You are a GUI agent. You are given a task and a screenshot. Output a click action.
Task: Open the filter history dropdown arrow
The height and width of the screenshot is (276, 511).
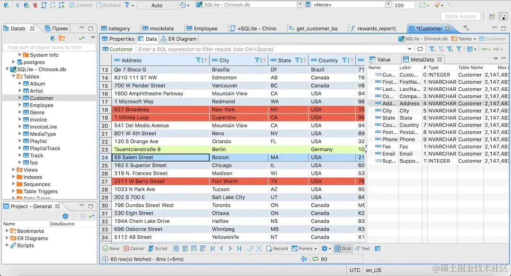[409, 49]
